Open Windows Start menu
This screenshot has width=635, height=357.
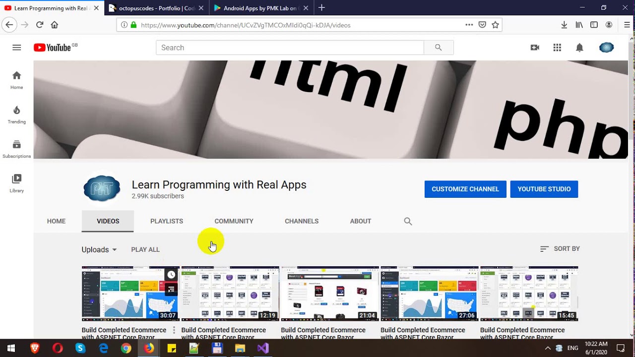click(11, 348)
